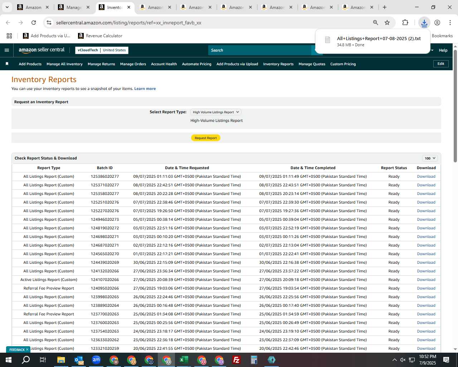Viewport: 458px width, 367px height.
Task: Click the Seller Central Search field
Action: pyautogui.click(x=260, y=50)
